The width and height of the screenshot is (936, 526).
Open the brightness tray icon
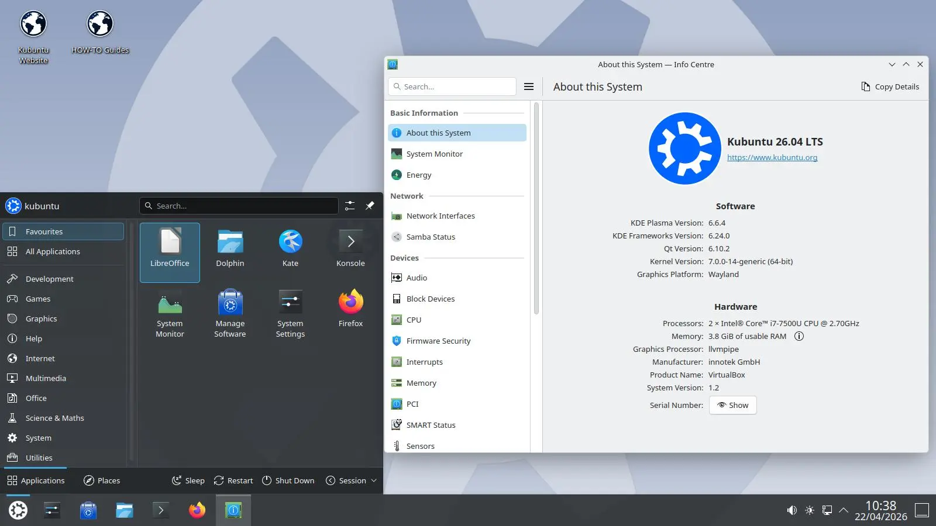809,510
